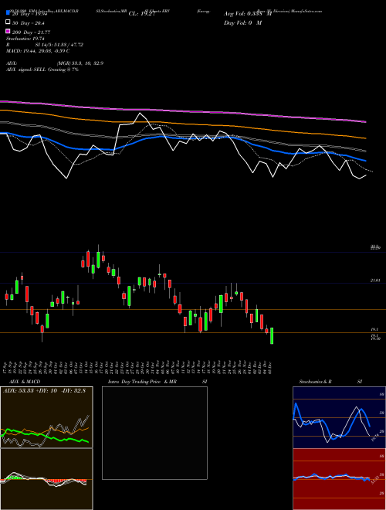Click the blue 20 Day EMA legend swatch
Screen dimensions: 386x510
(x=8, y=13)
